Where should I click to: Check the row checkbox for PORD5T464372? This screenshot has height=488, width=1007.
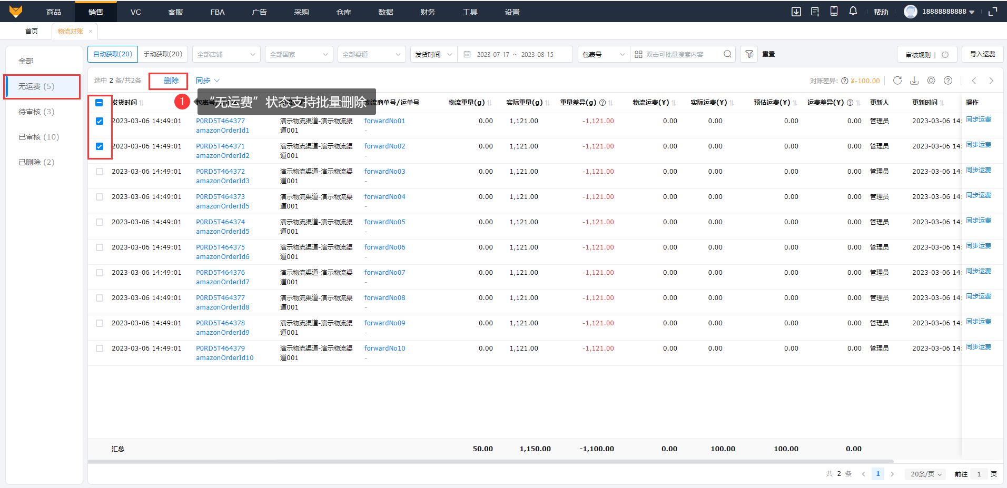pos(100,172)
